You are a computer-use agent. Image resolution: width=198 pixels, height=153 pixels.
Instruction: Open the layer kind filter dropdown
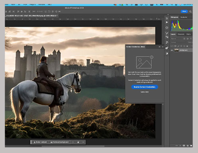point(176,39)
